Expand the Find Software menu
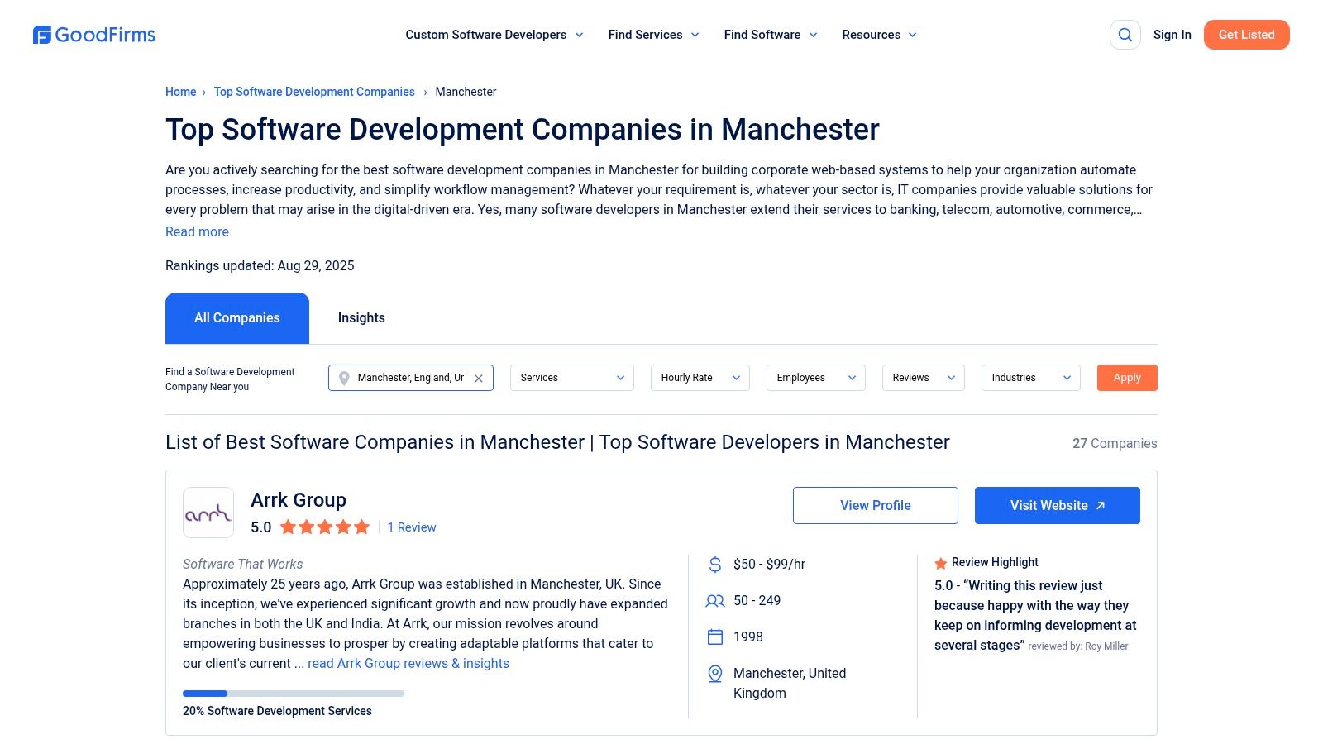The image size is (1323, 744). click(x=771, y=35)
